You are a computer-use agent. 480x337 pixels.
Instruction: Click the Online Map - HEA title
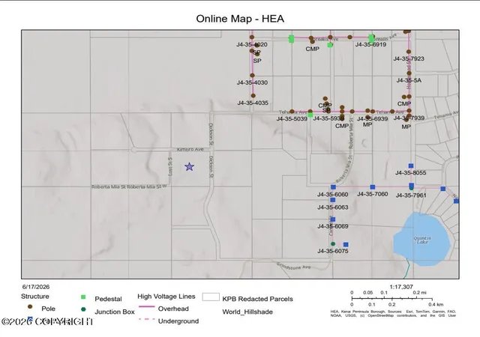click(x=240, y=19)
